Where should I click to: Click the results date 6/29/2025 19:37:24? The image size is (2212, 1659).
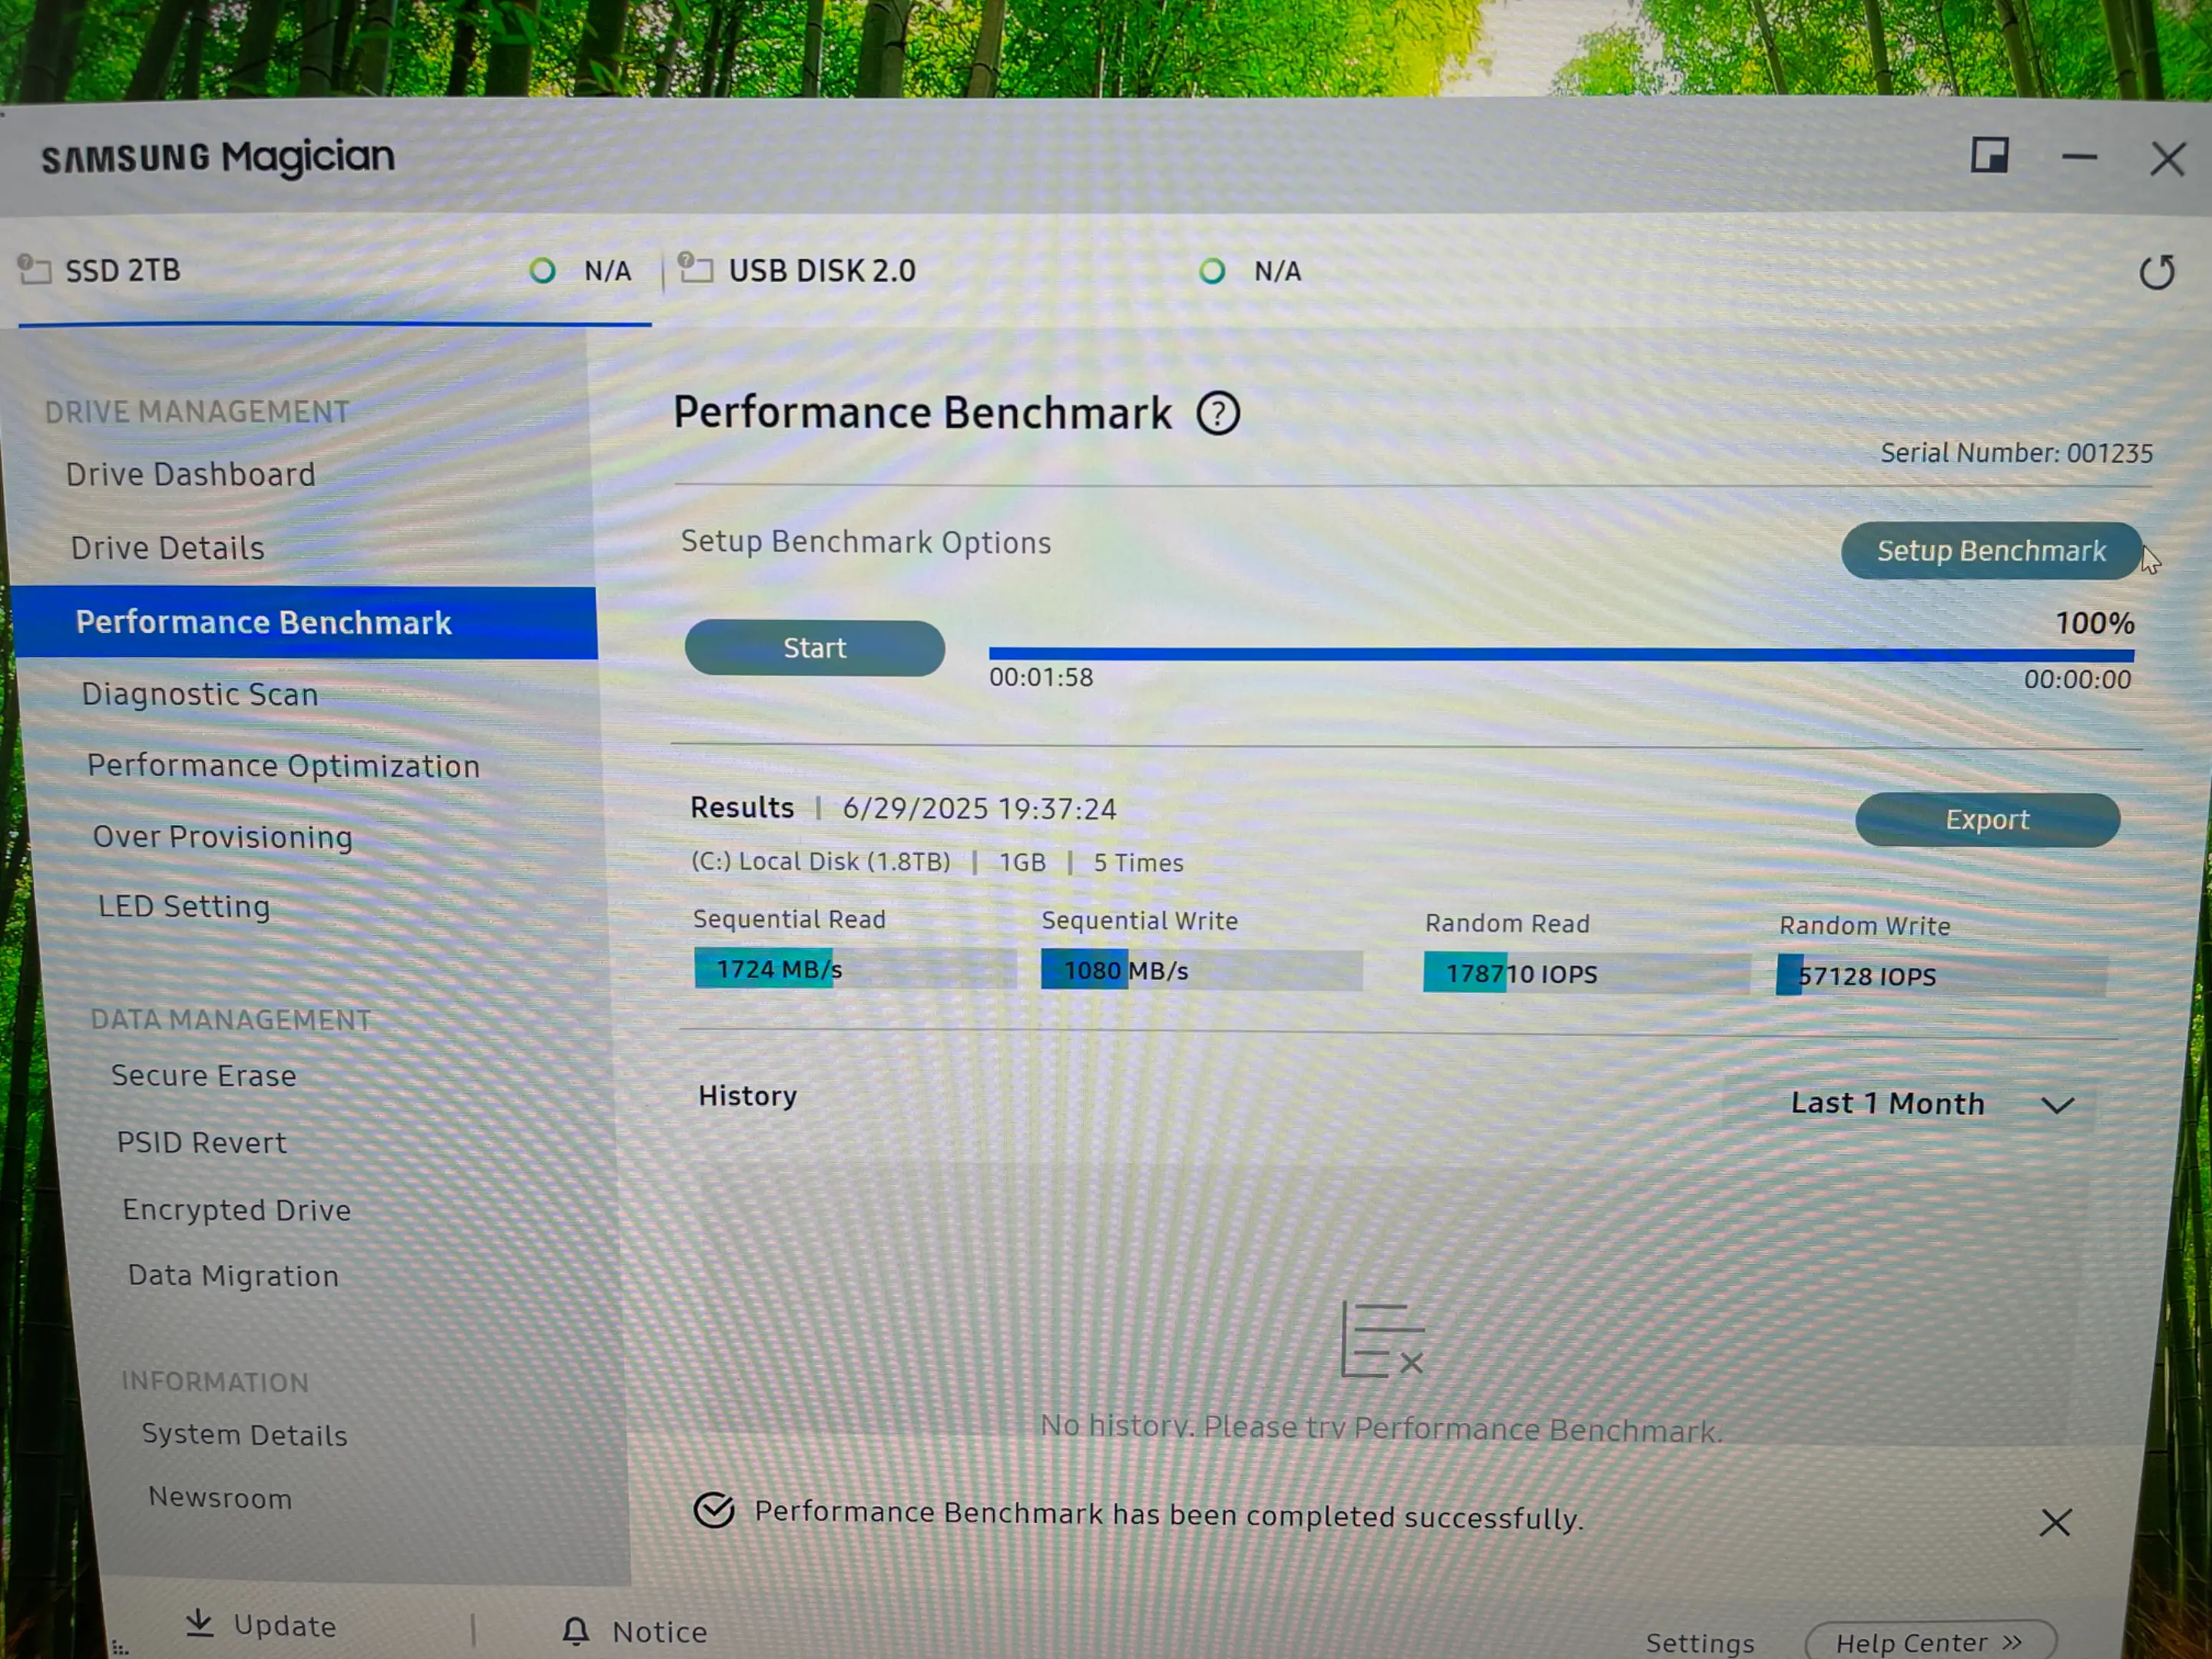point(979,808)
